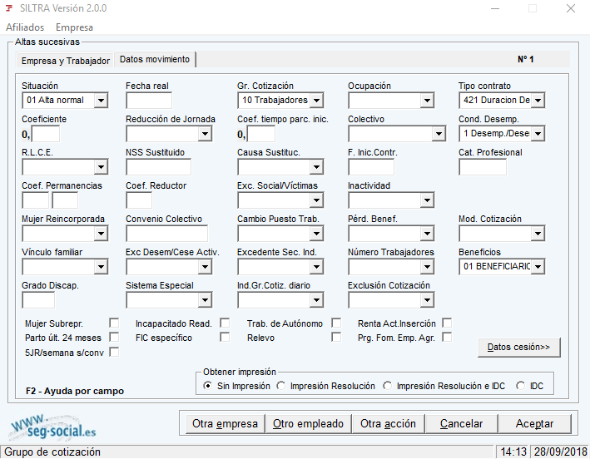
Task: Click the SILTRA app icon in title bar
Action: [x=9, y=8]
